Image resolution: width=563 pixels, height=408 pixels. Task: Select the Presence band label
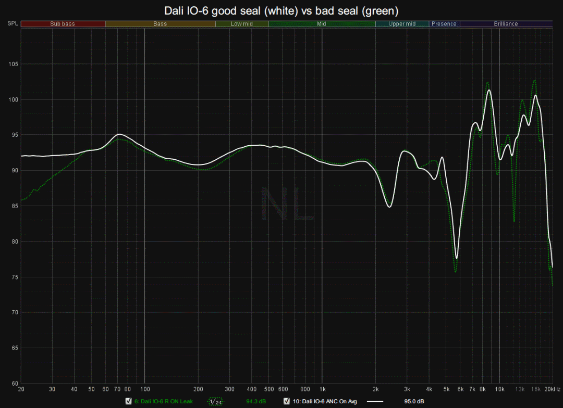(x=444, y=23)
